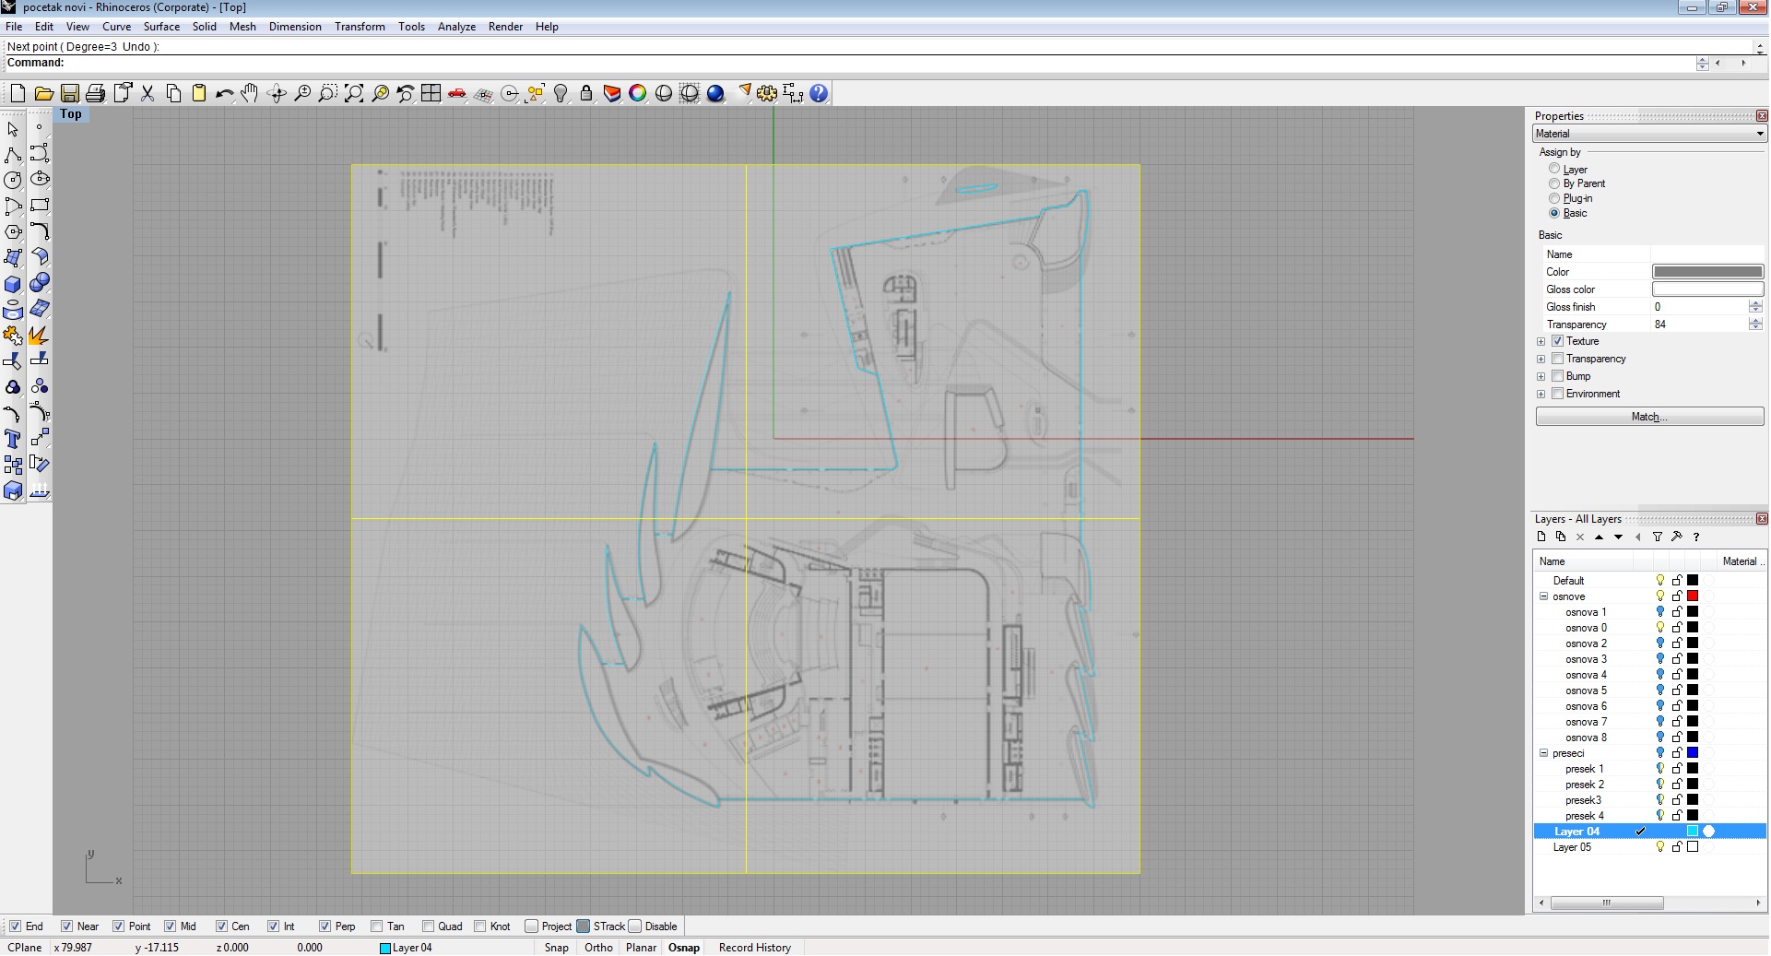Open Options with the gear icon
Screen dimensions: 1771x956
[x=767, y=93]
